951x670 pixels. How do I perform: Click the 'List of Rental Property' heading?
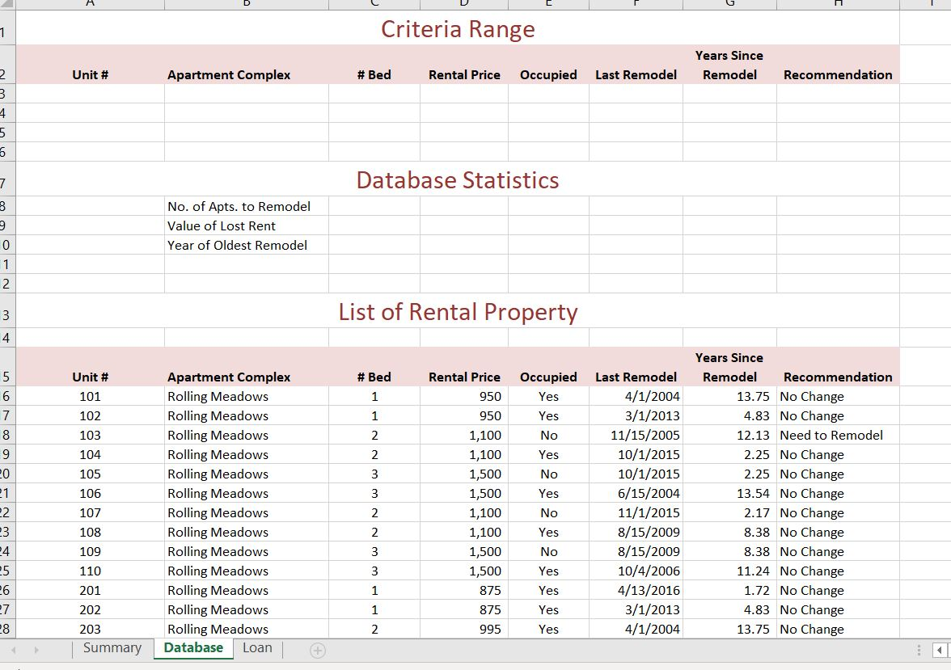(x=458, y=312)
